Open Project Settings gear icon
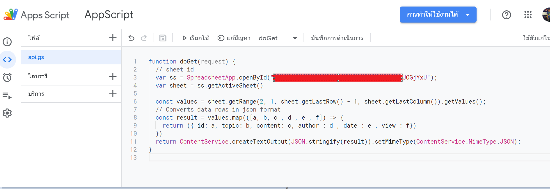Viewport: 550px width, 189px height. tap(7, 113)
